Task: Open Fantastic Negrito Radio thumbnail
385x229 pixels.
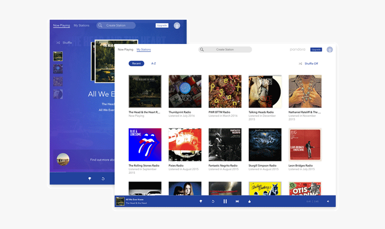Action: pyautogui.click(x=225, y=144)
